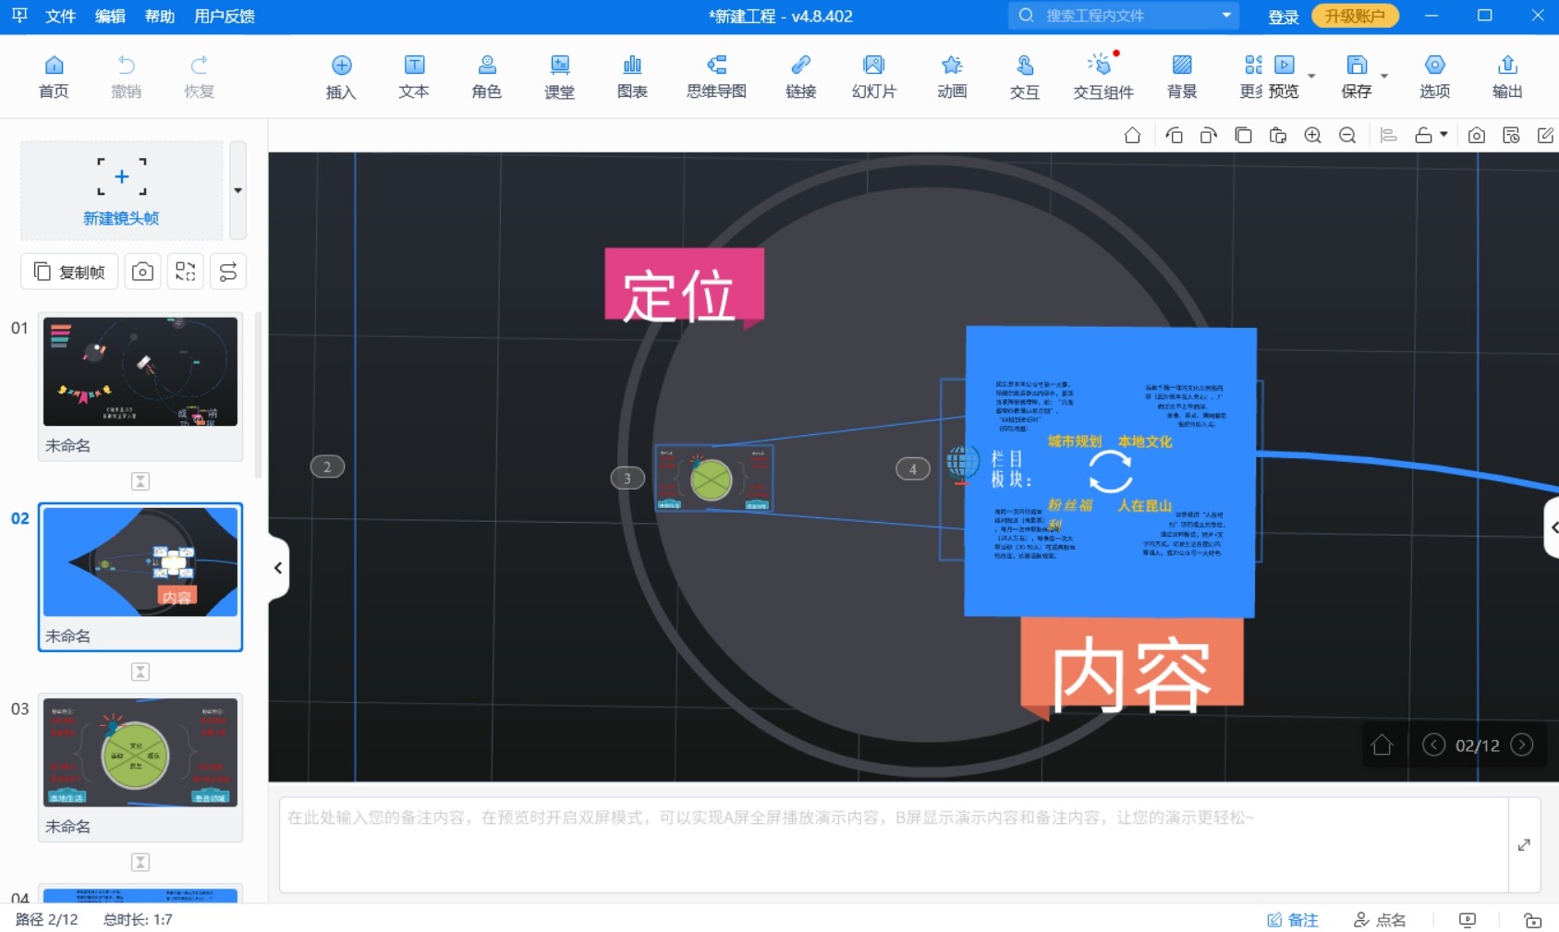Screen dimensions: 1559x932
Task: Open 选项 options
Action: coord(1434,76)
